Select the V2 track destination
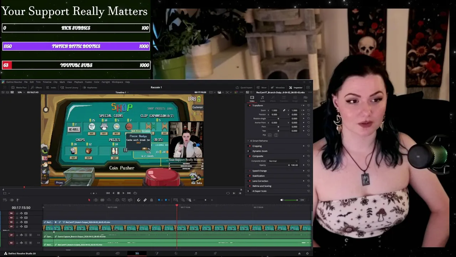Image resolution: width=456 pixels, height=257 pixels. point(11,222)
